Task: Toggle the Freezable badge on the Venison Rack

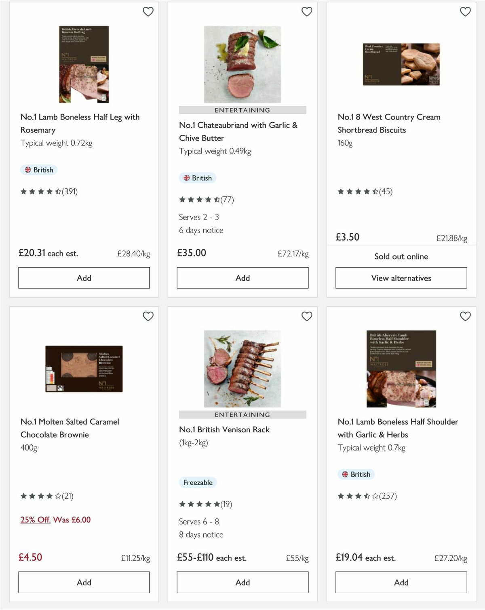Action: pyautogui.click(x=198, y=482)
